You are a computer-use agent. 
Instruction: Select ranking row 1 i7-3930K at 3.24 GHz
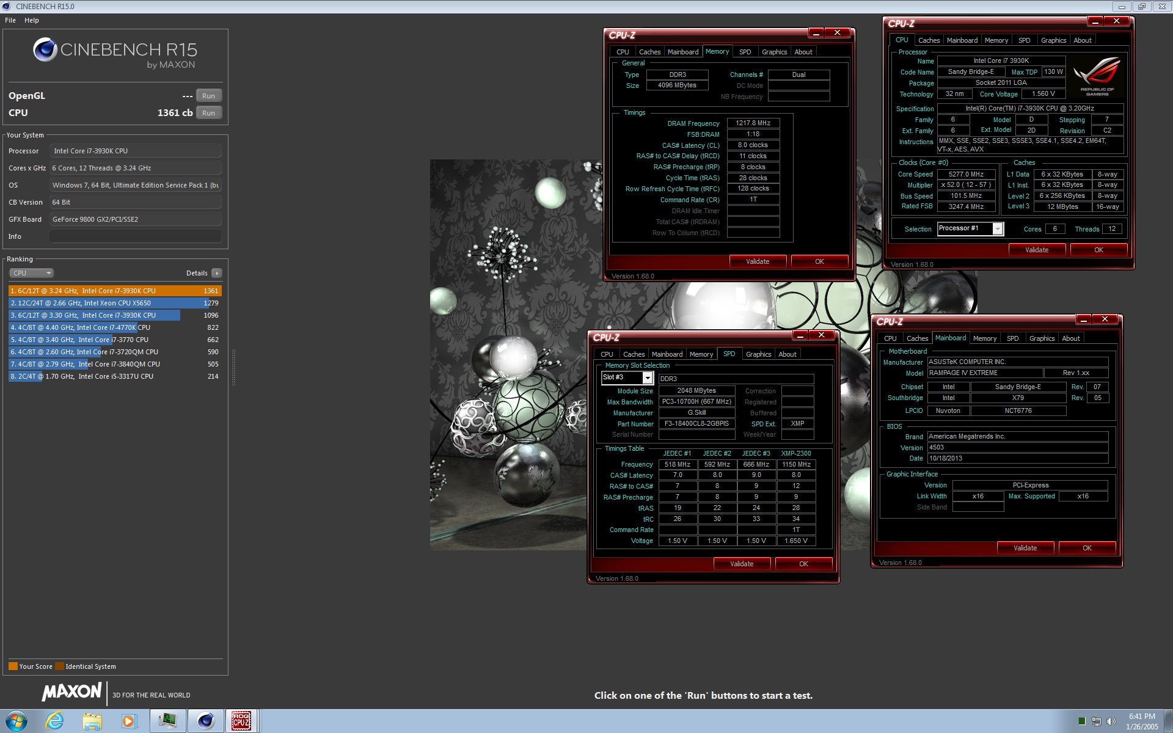coord(115,291)
